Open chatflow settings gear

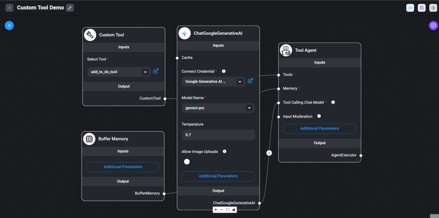(x=433, y=8)
